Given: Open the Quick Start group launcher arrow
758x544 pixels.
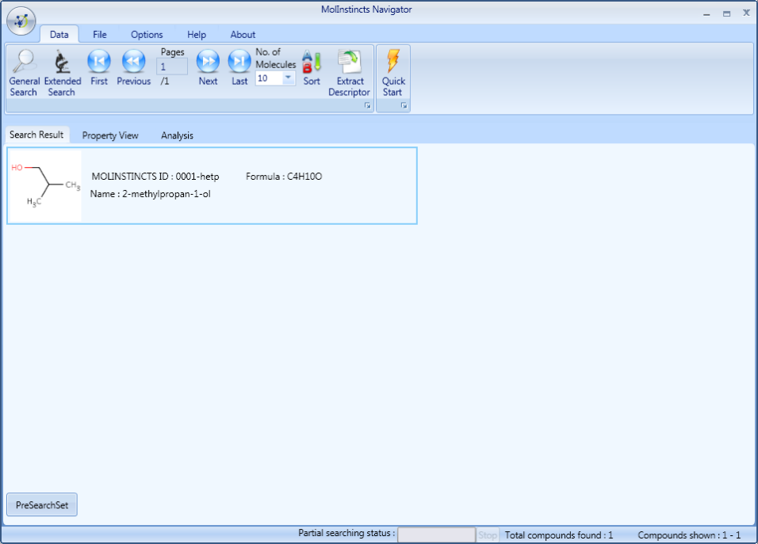Looking at the screenshot, I should pos(404,105).
